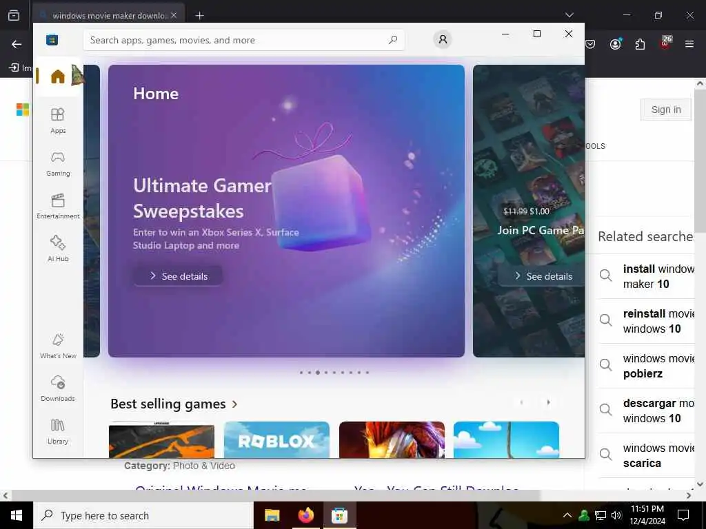Click browser horizontal scrollbar right arrow
The image size is (706, 529).
(689, 496)
